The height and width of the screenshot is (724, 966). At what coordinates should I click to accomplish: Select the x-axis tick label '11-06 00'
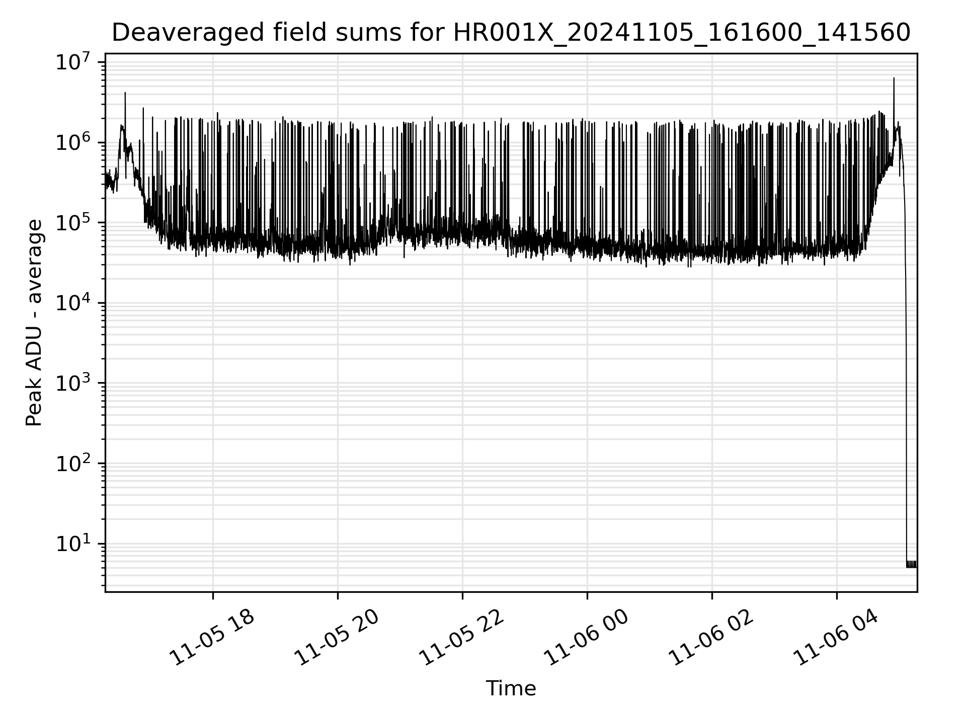(x=587, y=638)
